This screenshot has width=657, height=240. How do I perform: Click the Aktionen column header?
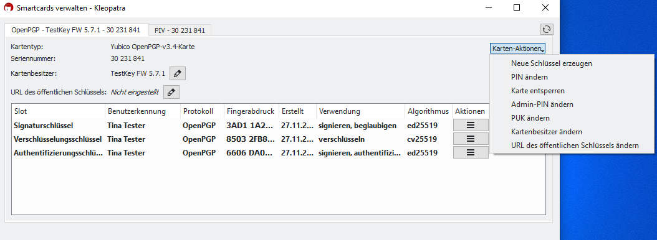[x=470, y=111]
